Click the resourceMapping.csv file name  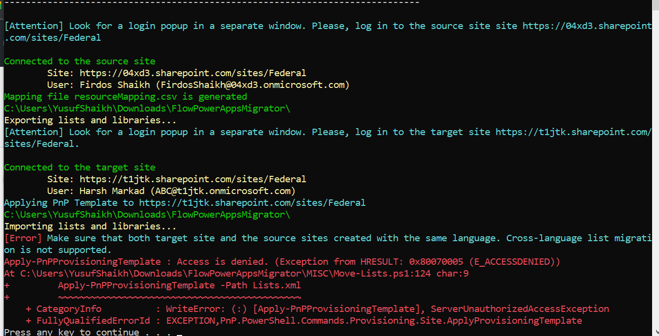[124, 96]
